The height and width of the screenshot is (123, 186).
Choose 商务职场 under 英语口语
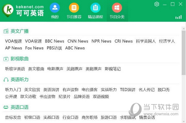point(90,117)
